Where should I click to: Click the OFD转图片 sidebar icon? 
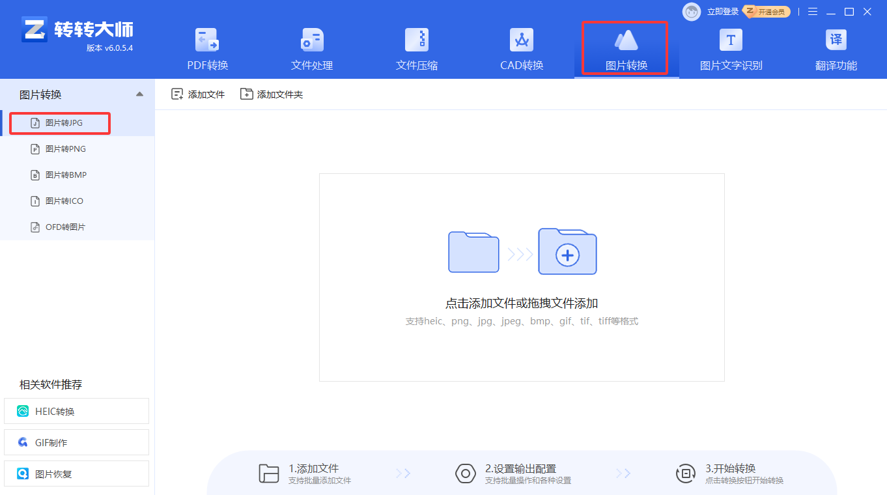tap(36, 227)
